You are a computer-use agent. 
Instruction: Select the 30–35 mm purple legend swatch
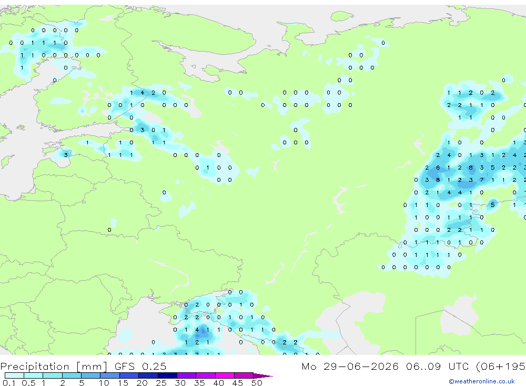(186, 375)
